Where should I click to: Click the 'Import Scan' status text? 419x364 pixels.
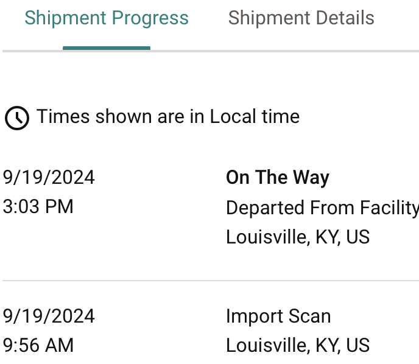pyautogui.click(x=278, y=317)
